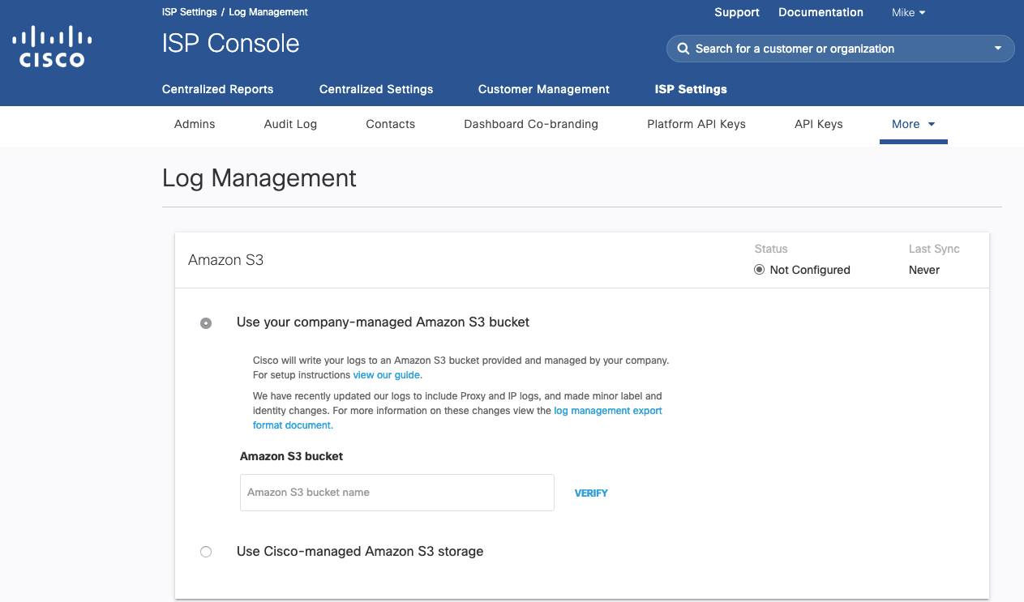The width and height of the screenshot is (1024, 602).
Task: Click the Amazon S3 panel heading
Action: pyautogui.click(x=225, y=260)
